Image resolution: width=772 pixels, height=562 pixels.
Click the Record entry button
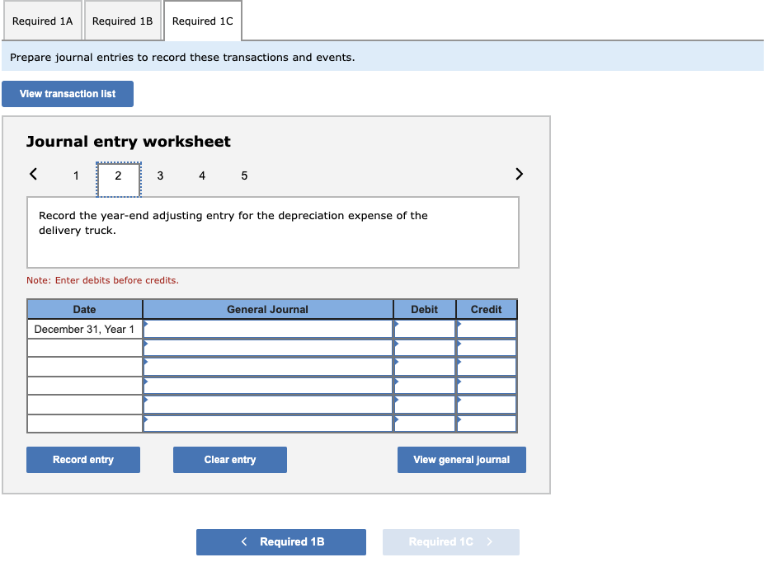coord(83,460)
